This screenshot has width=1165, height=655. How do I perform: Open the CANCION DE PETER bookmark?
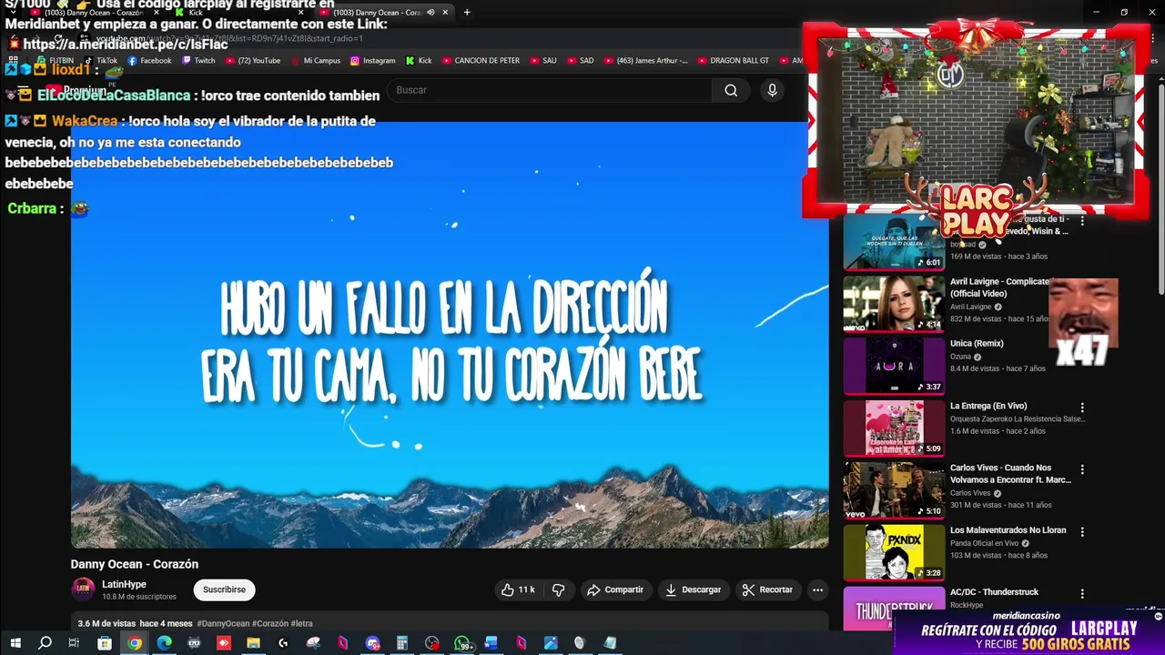point(481,60)
